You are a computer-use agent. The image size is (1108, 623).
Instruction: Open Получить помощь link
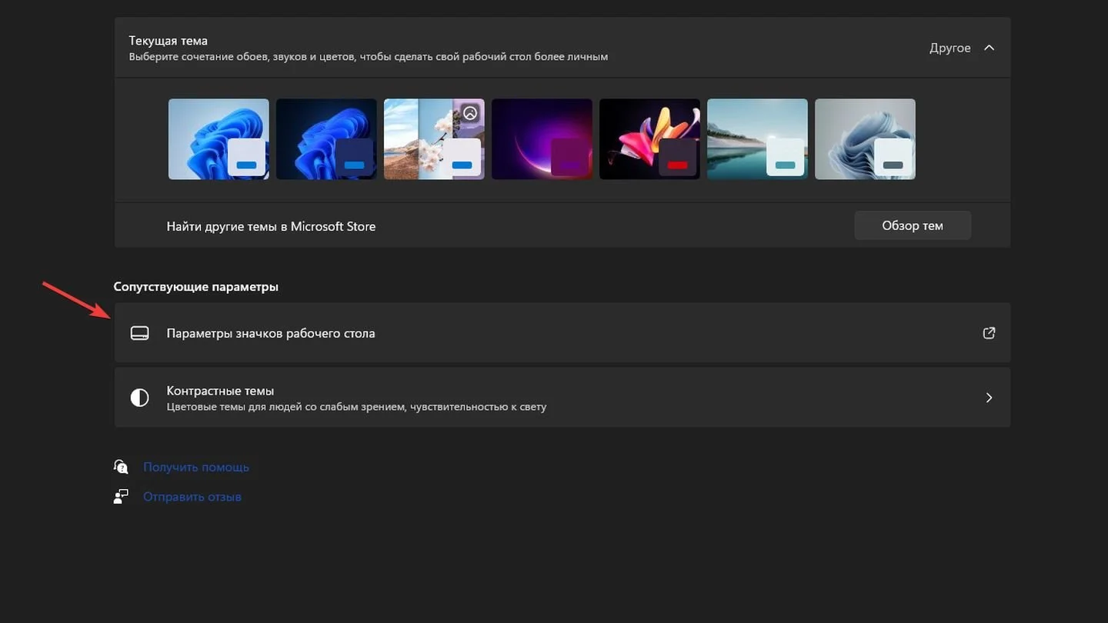click(x=196, y=467)
